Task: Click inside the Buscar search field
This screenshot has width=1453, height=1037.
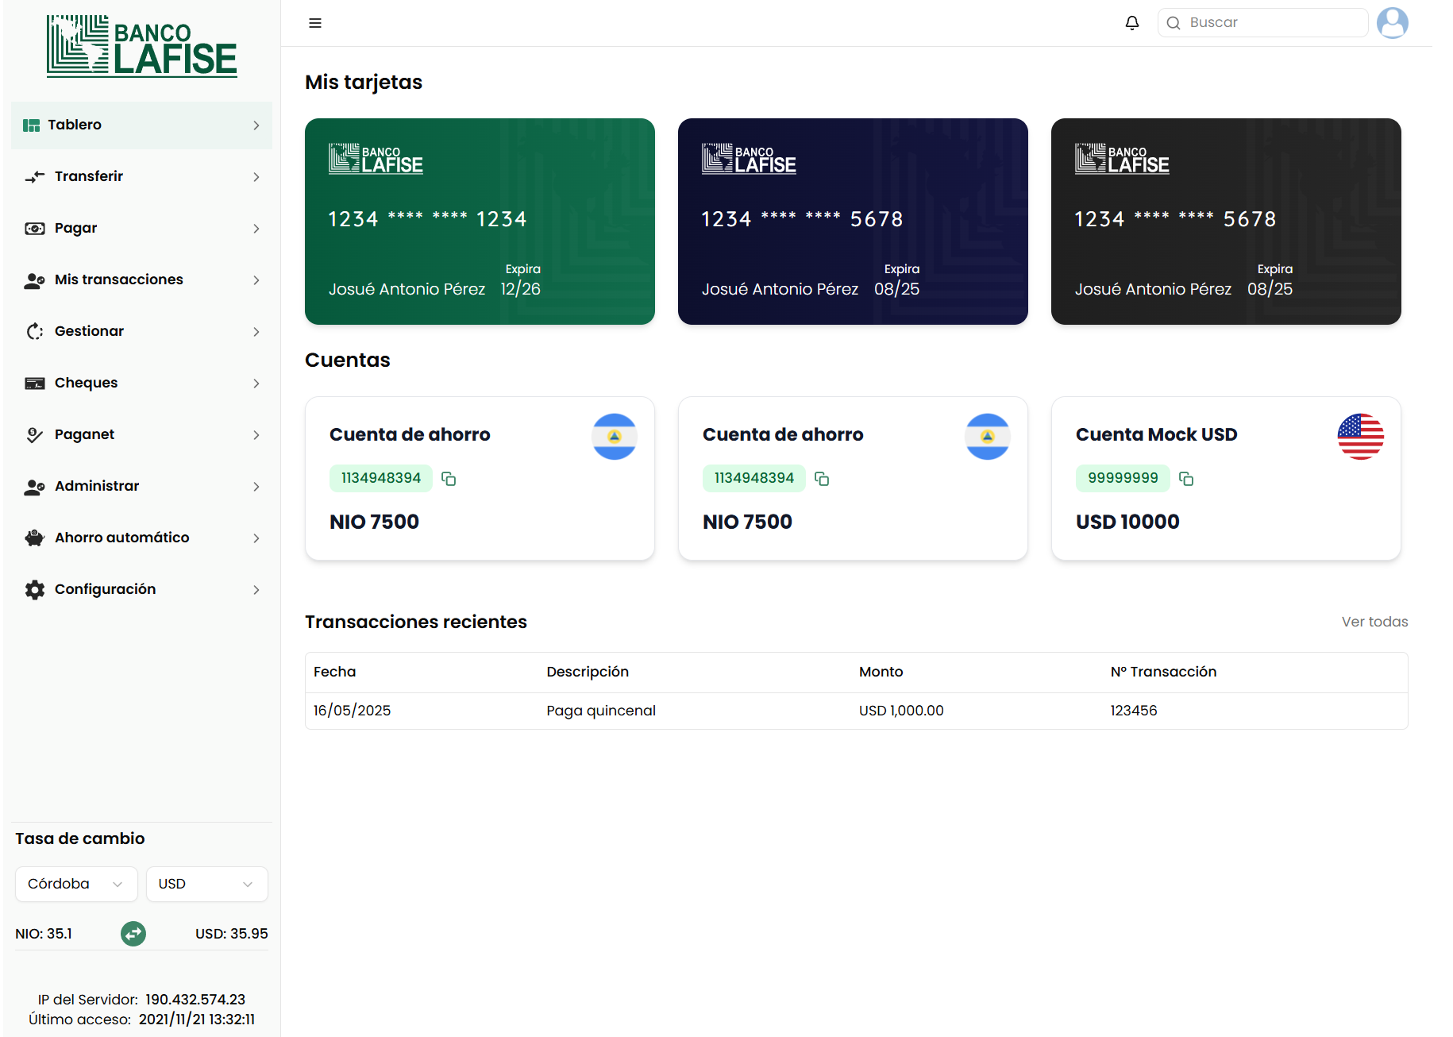Action: (1262, 22)
